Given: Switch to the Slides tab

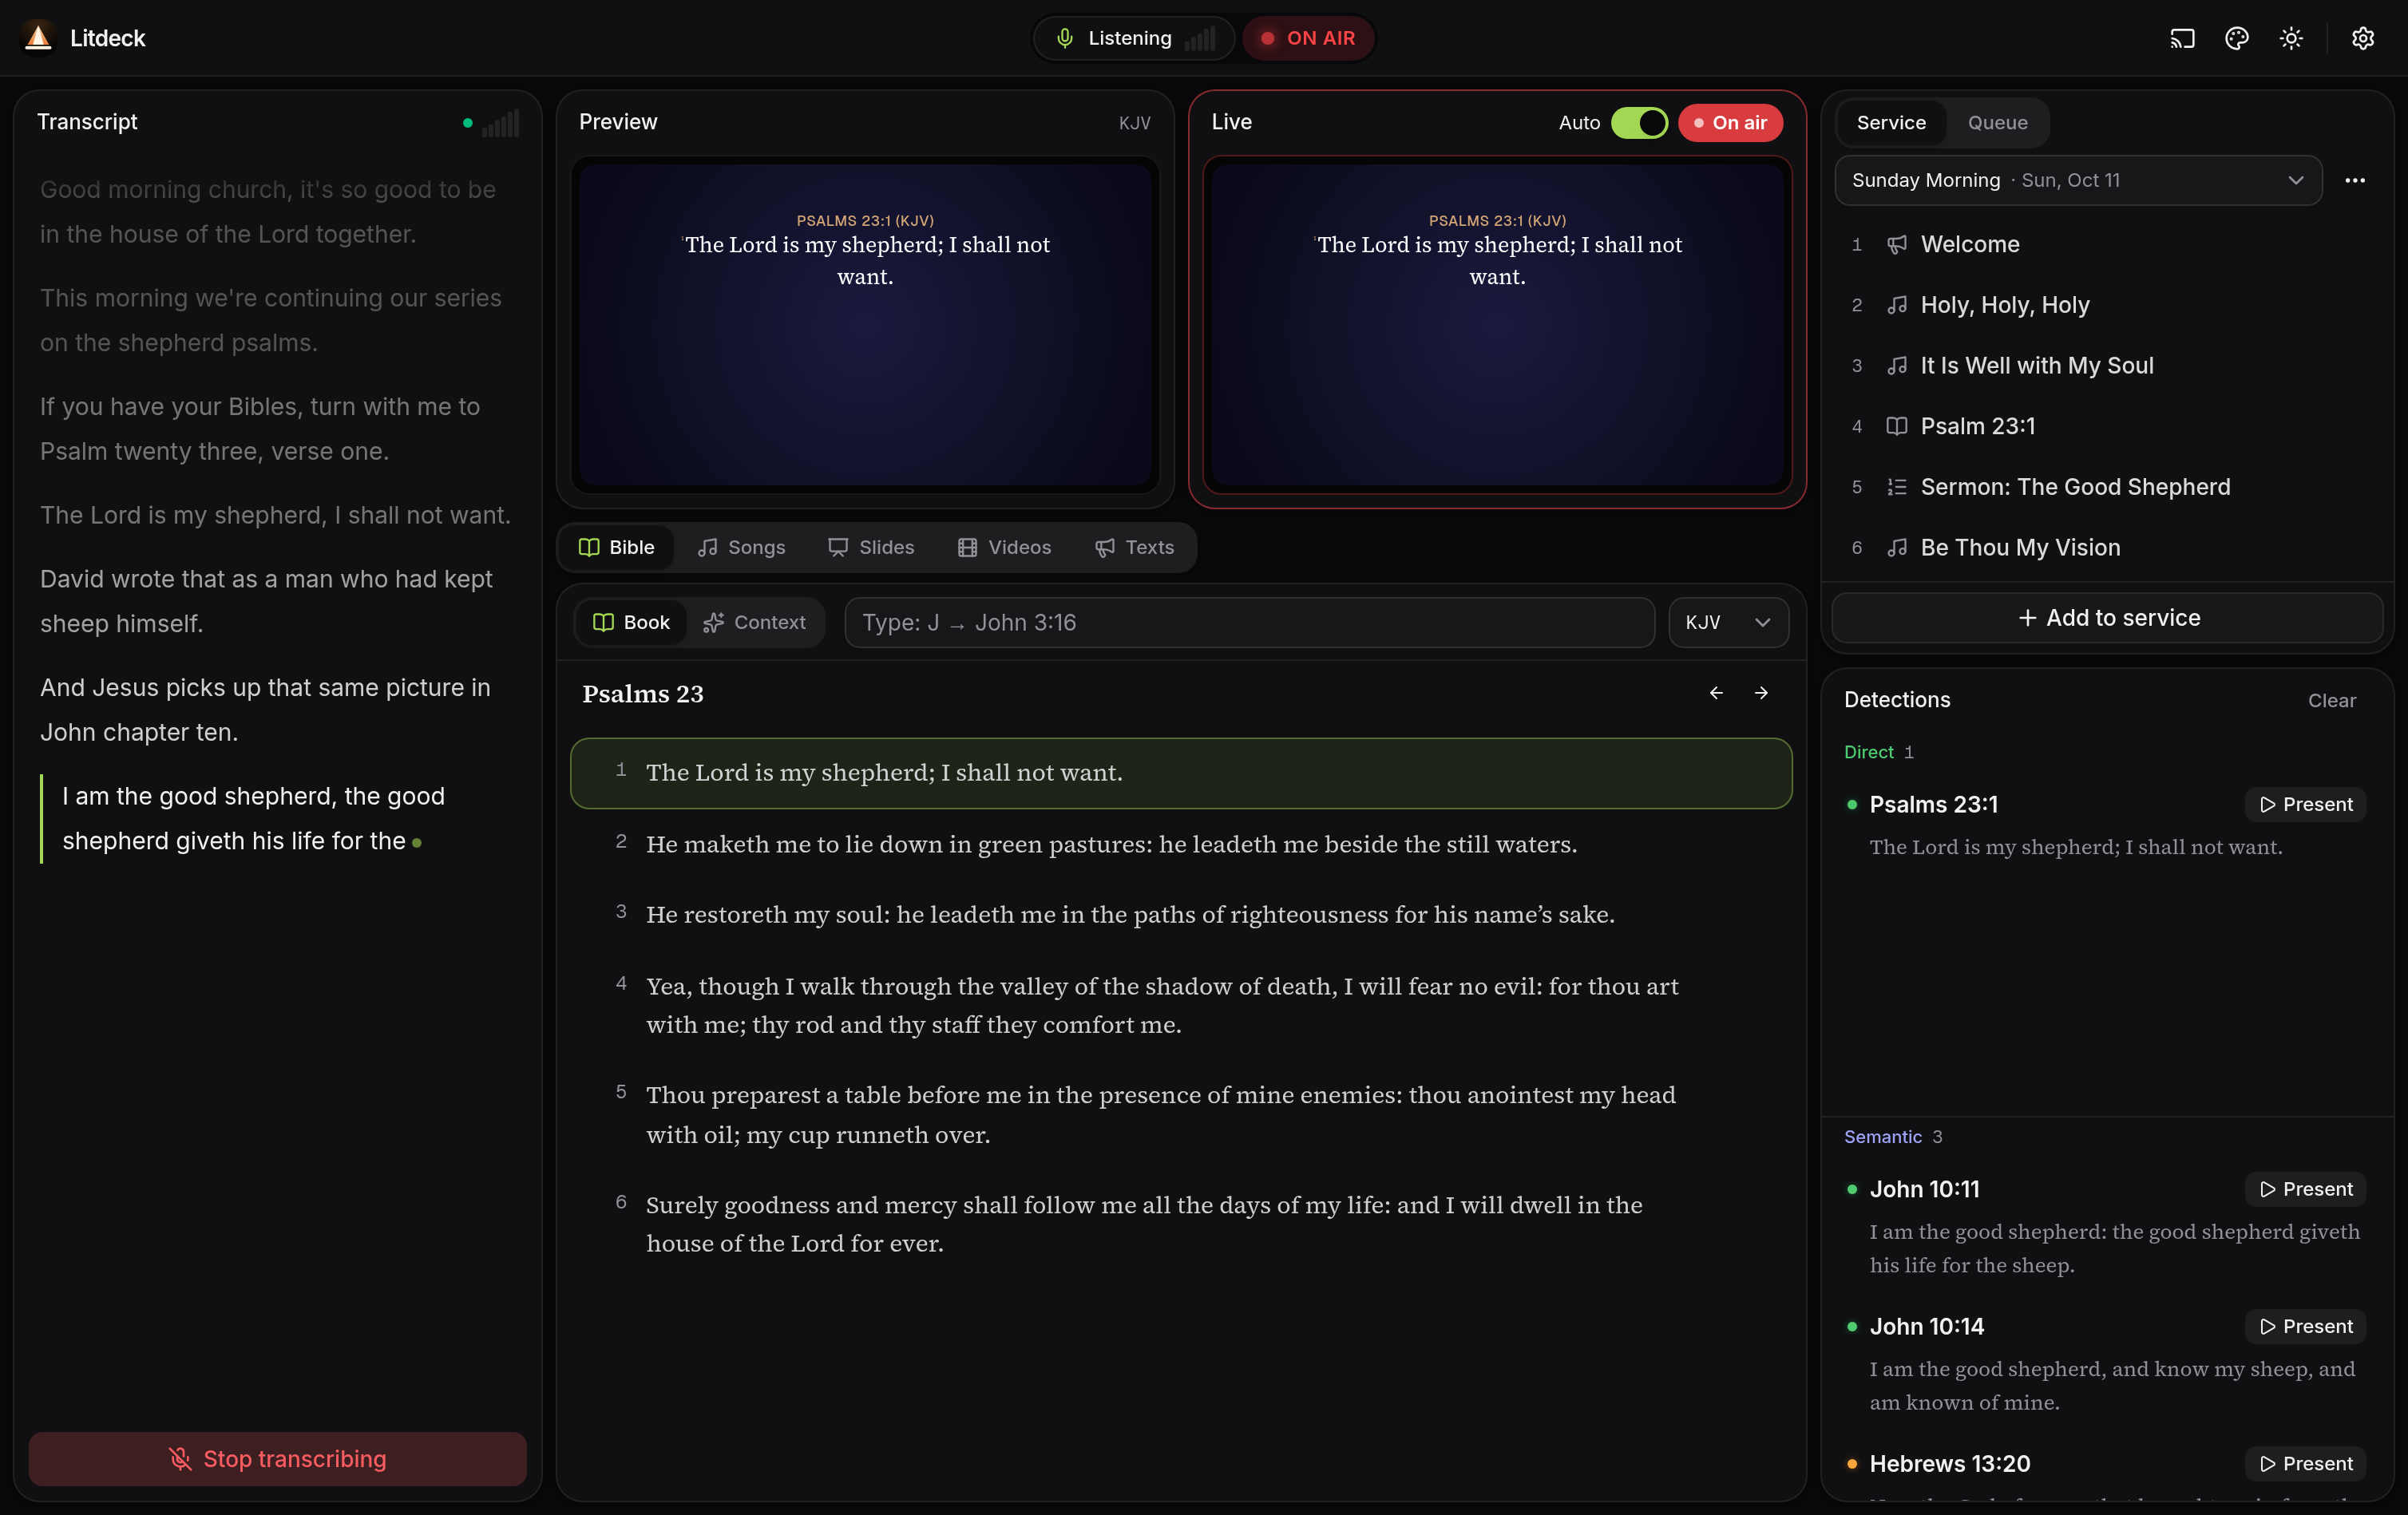Looking at the screenshot, I should click(871, 547).
